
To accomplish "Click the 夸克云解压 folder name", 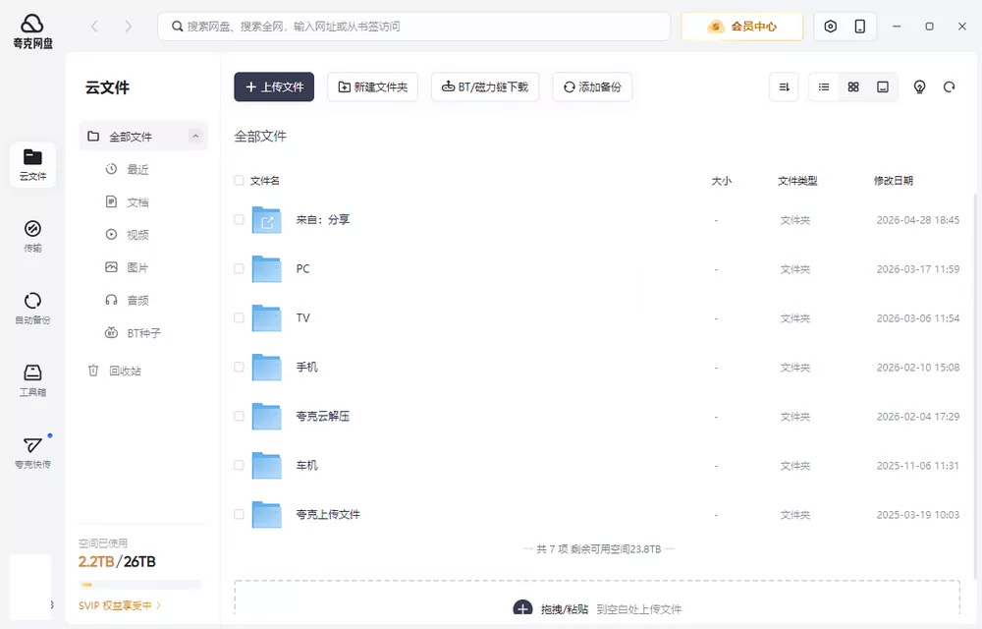I will (322, 416).
